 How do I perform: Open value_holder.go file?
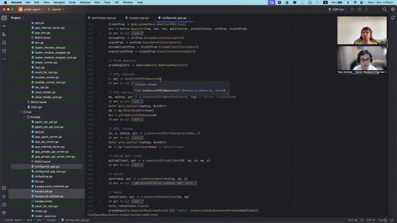coord(45,92)
